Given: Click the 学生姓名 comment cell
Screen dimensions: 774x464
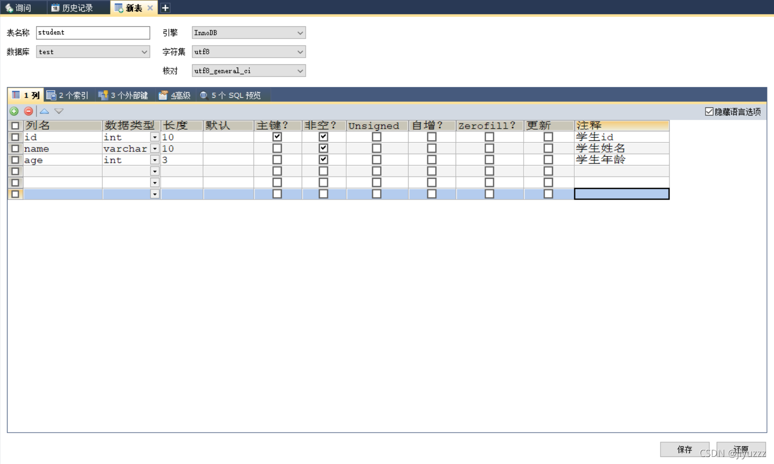Looking at the screenshot, I should (x=621, y=148).
